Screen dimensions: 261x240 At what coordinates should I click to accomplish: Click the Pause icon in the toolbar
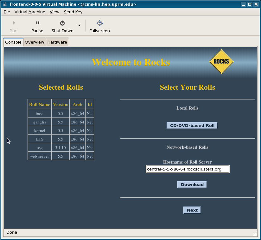(38, 23)
